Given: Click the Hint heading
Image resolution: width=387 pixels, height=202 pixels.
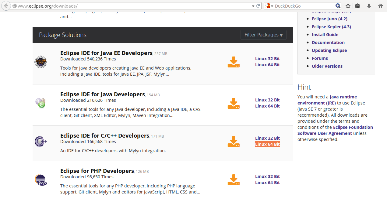Looking at the screenshot, I should click(304, 87).
